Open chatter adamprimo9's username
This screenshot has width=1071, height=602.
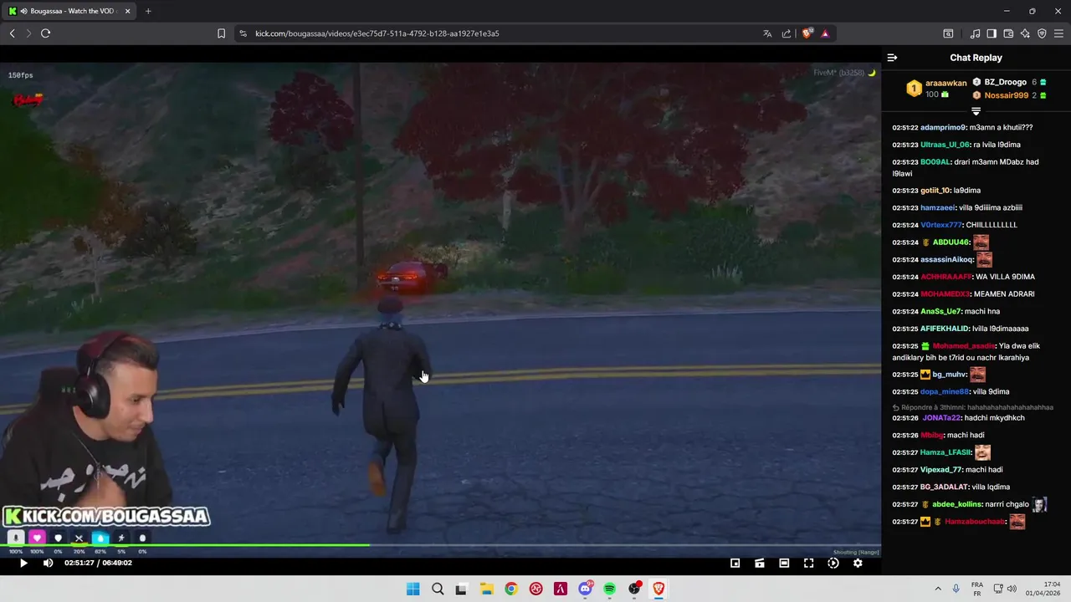pos(942,127)
